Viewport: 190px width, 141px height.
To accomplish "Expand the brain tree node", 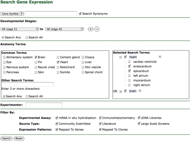I will click(121, 91).
